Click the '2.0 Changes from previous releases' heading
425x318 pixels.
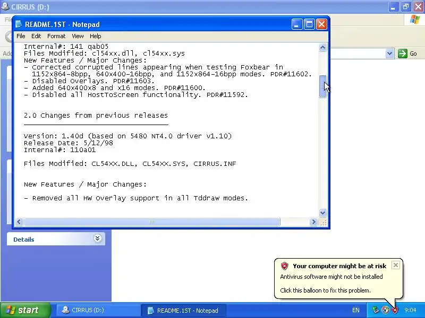tap(96, 116)
